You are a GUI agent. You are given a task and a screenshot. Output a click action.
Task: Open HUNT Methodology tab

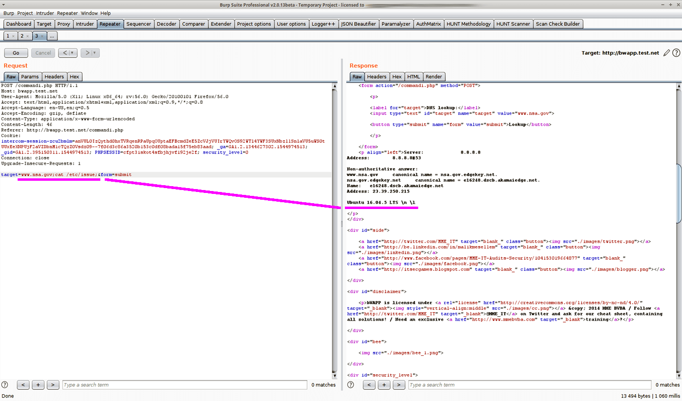click(x=469, y=24)
